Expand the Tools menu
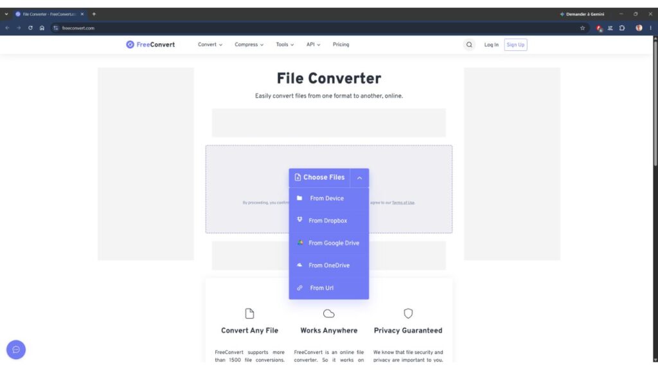The image size is (658, 370). (x=285, y=44)
